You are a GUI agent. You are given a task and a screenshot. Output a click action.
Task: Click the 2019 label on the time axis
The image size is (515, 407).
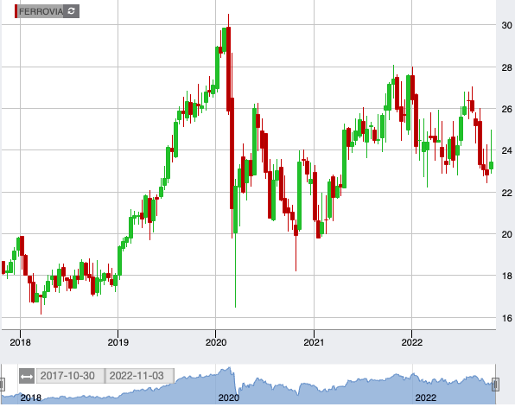pyautogui.click(x=118, y=342)
